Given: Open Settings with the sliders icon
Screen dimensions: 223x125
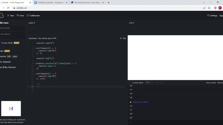Looking at the screenshot, I should click(208, 15).
